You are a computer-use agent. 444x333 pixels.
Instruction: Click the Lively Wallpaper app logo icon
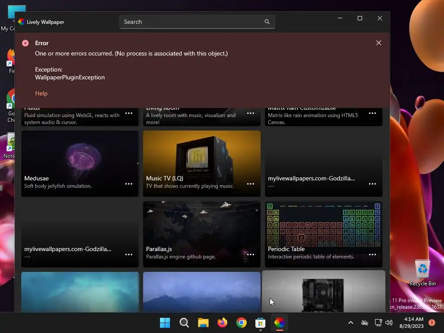tap(22, 22)
